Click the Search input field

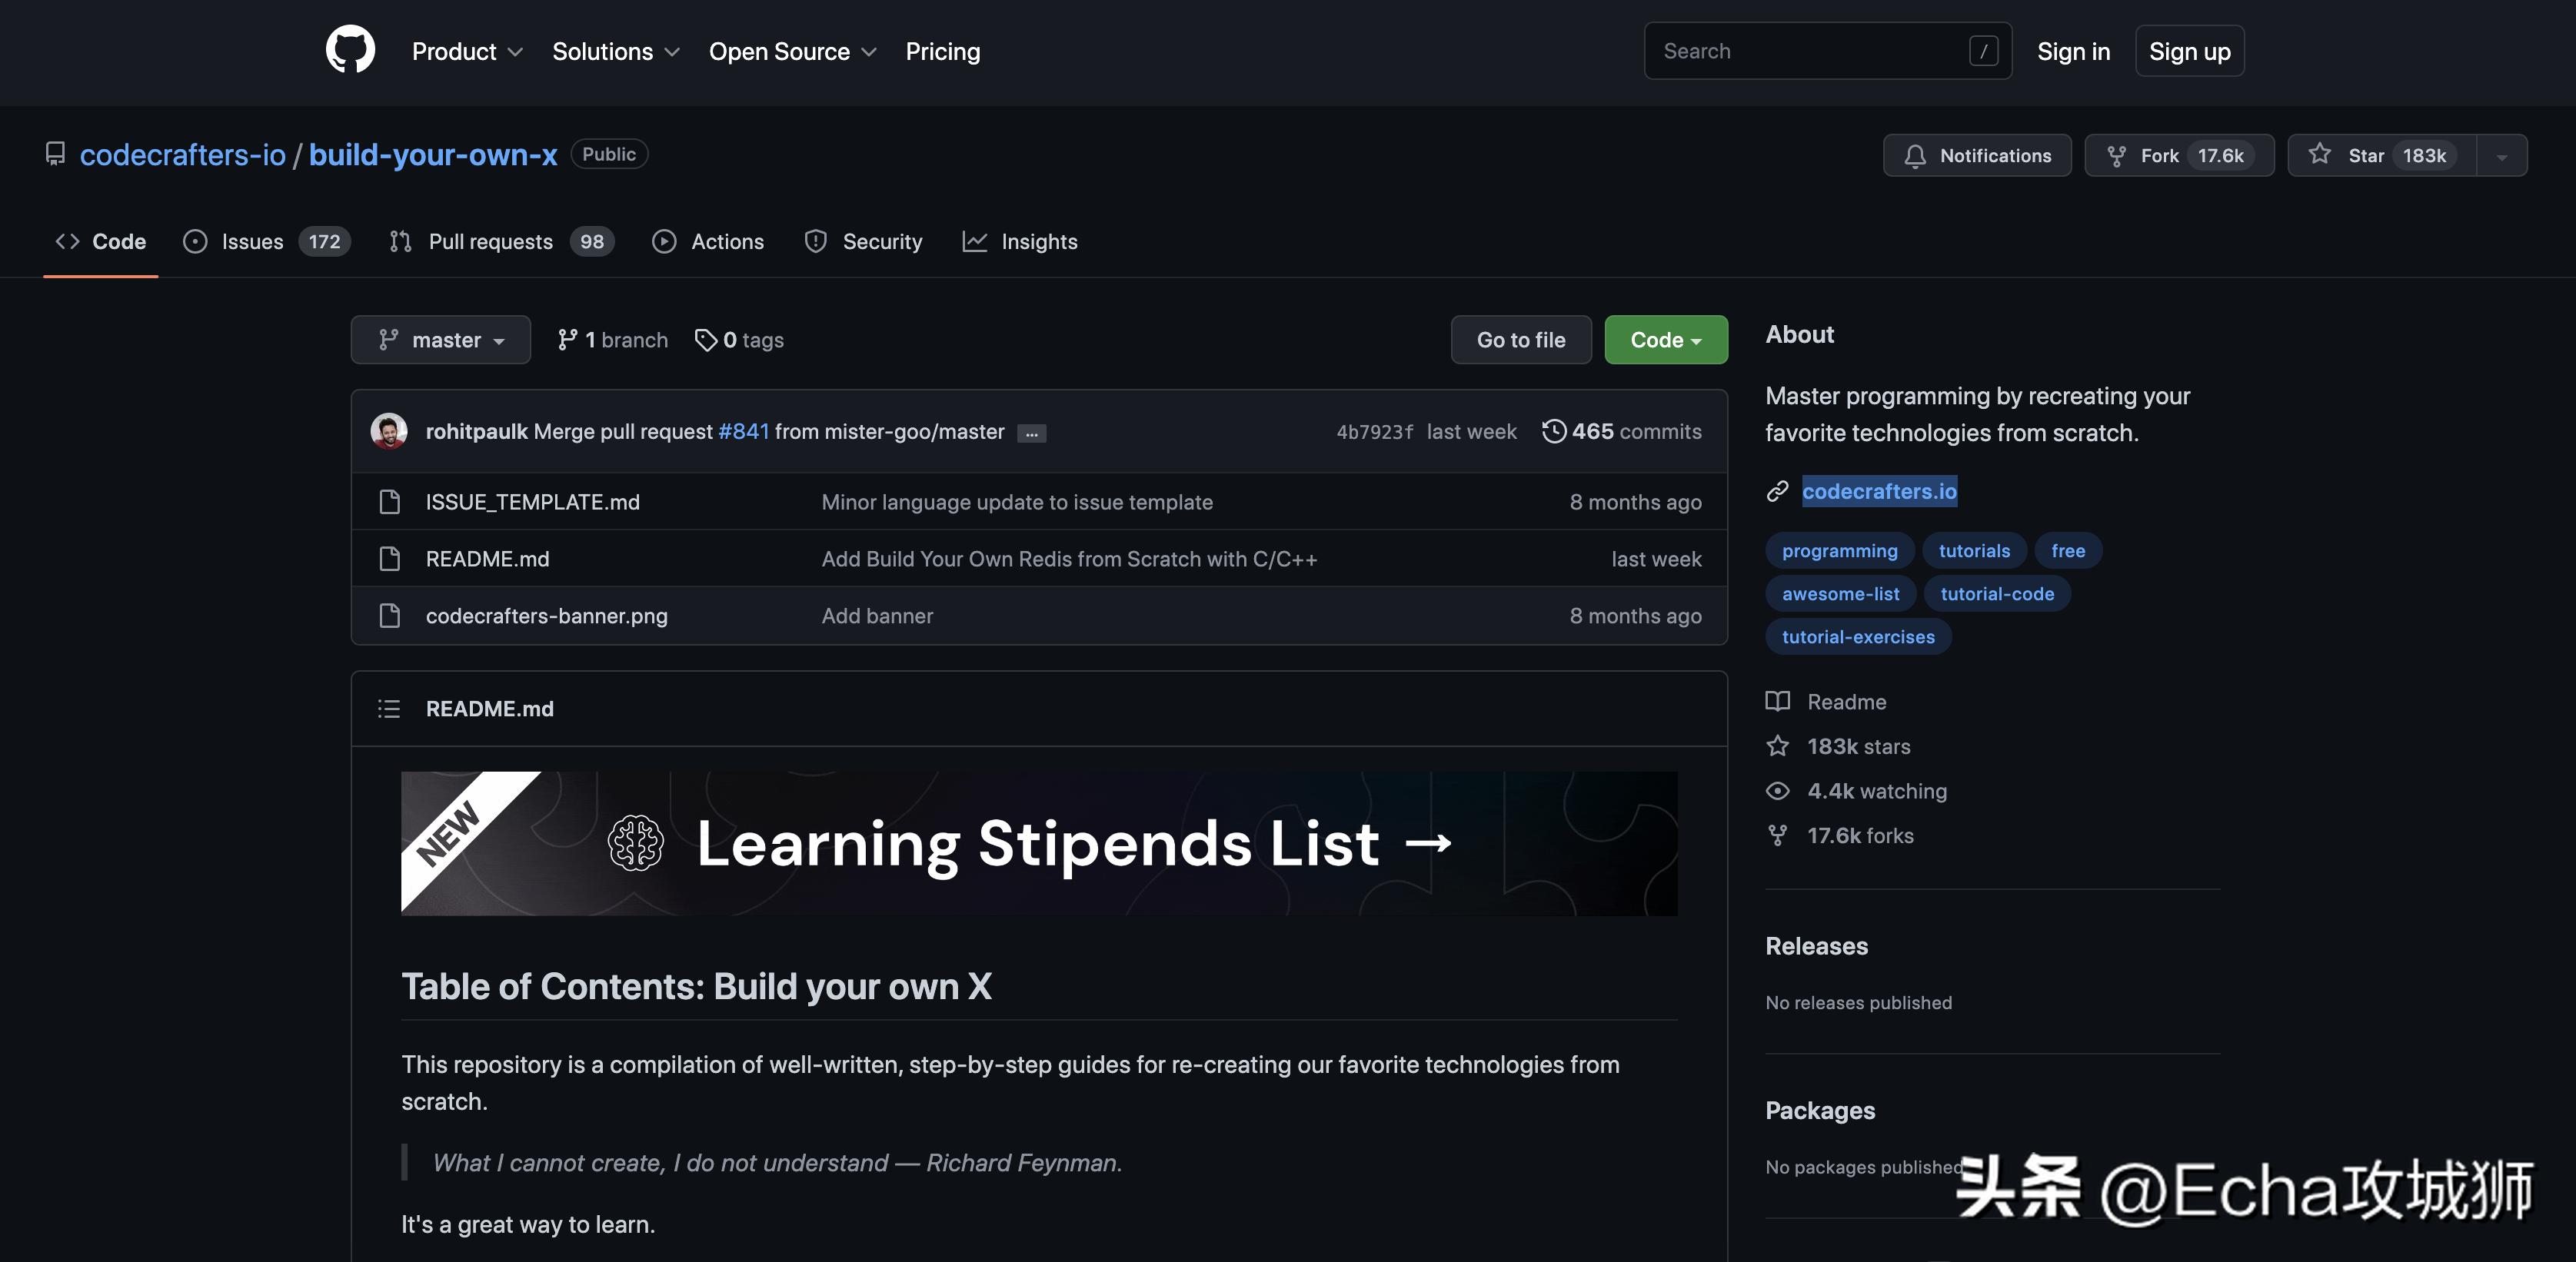1810,51
